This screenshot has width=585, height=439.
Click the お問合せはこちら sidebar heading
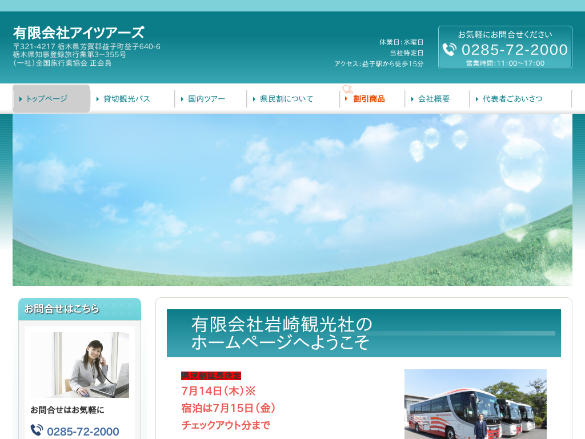coord(62,309)
